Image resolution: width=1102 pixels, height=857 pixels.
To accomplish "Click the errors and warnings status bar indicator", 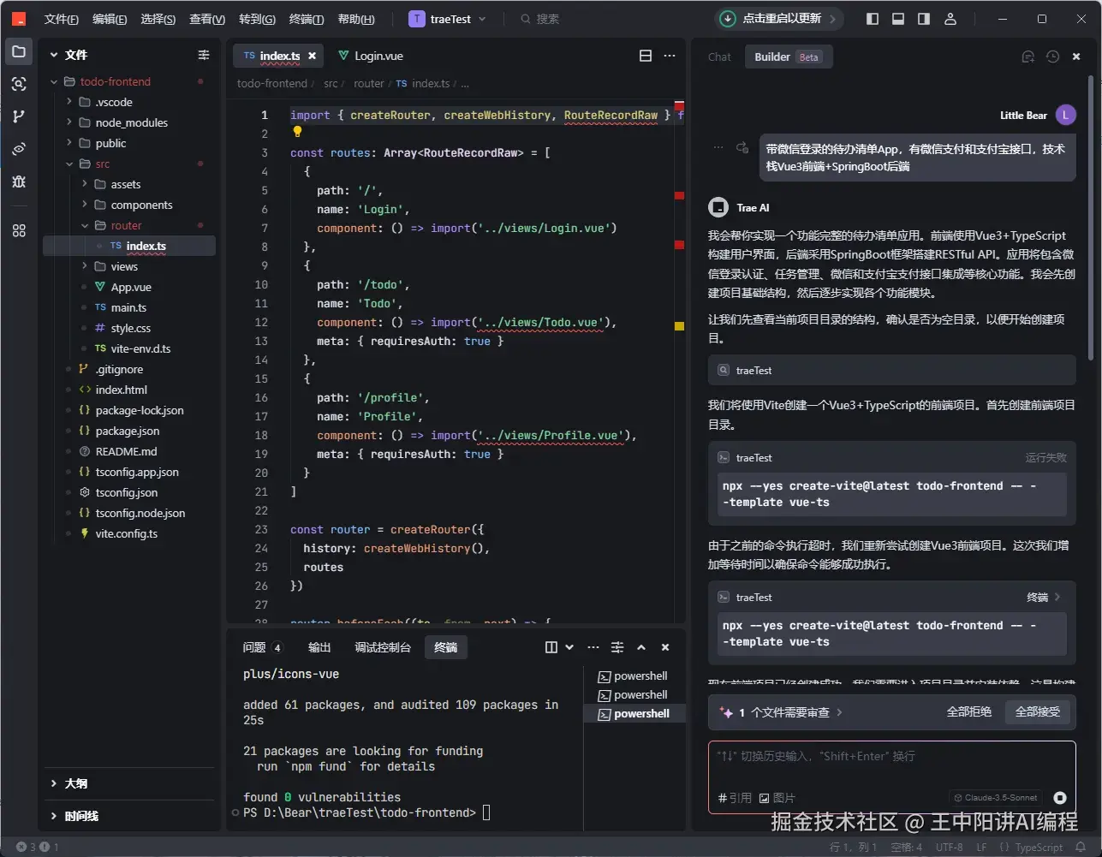I will (x=37, y=847).
